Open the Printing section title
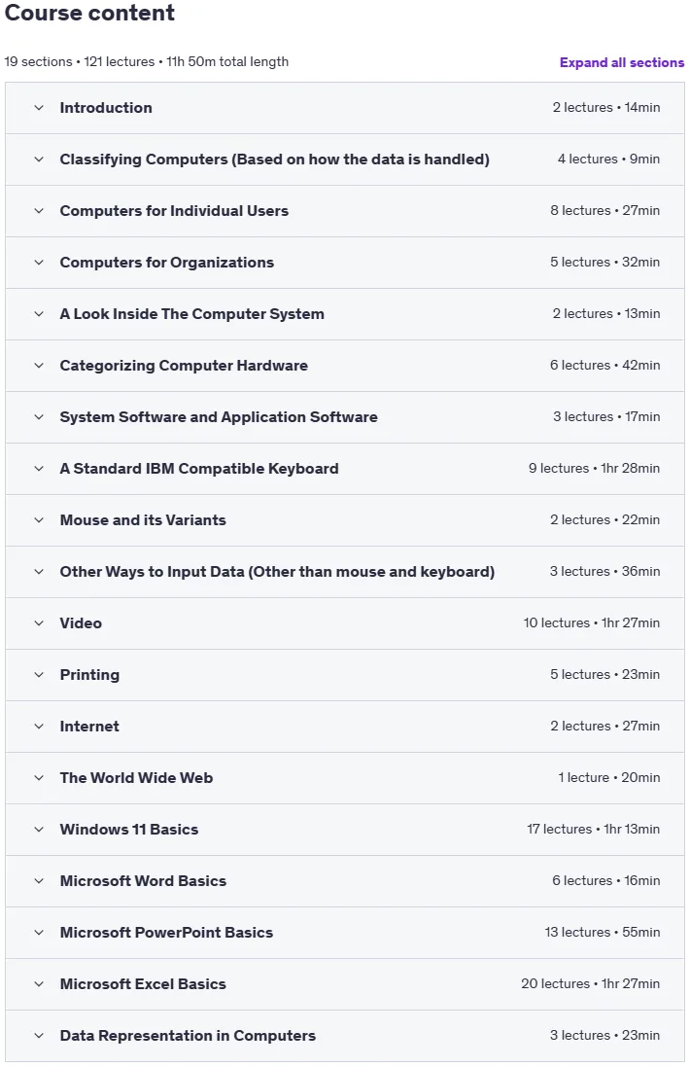Screen dimensions: 691x1066 [x=89, y=674]
